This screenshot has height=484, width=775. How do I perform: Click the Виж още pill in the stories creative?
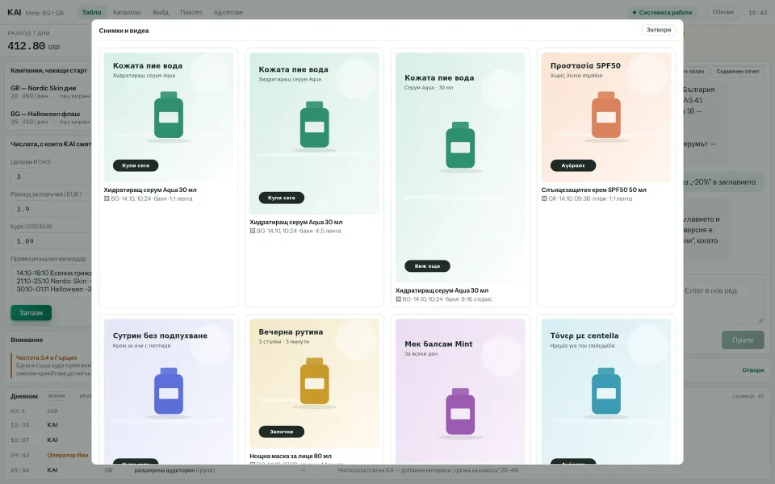coord(427,265)
